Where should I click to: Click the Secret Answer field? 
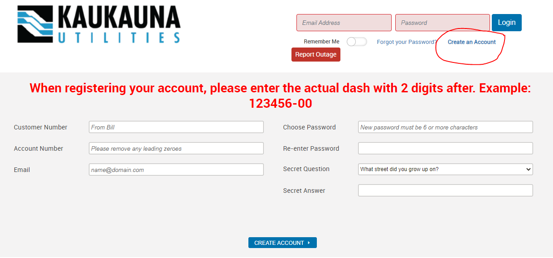[445, 191]
